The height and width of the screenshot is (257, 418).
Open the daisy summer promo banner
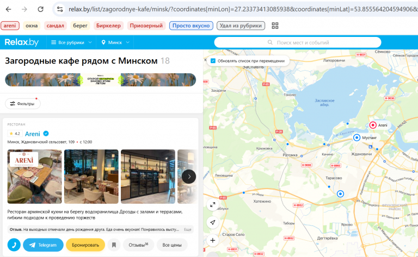click(101, 80)
